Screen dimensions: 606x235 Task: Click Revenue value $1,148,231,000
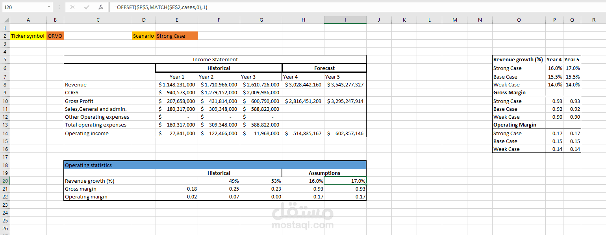click(177, 84)
